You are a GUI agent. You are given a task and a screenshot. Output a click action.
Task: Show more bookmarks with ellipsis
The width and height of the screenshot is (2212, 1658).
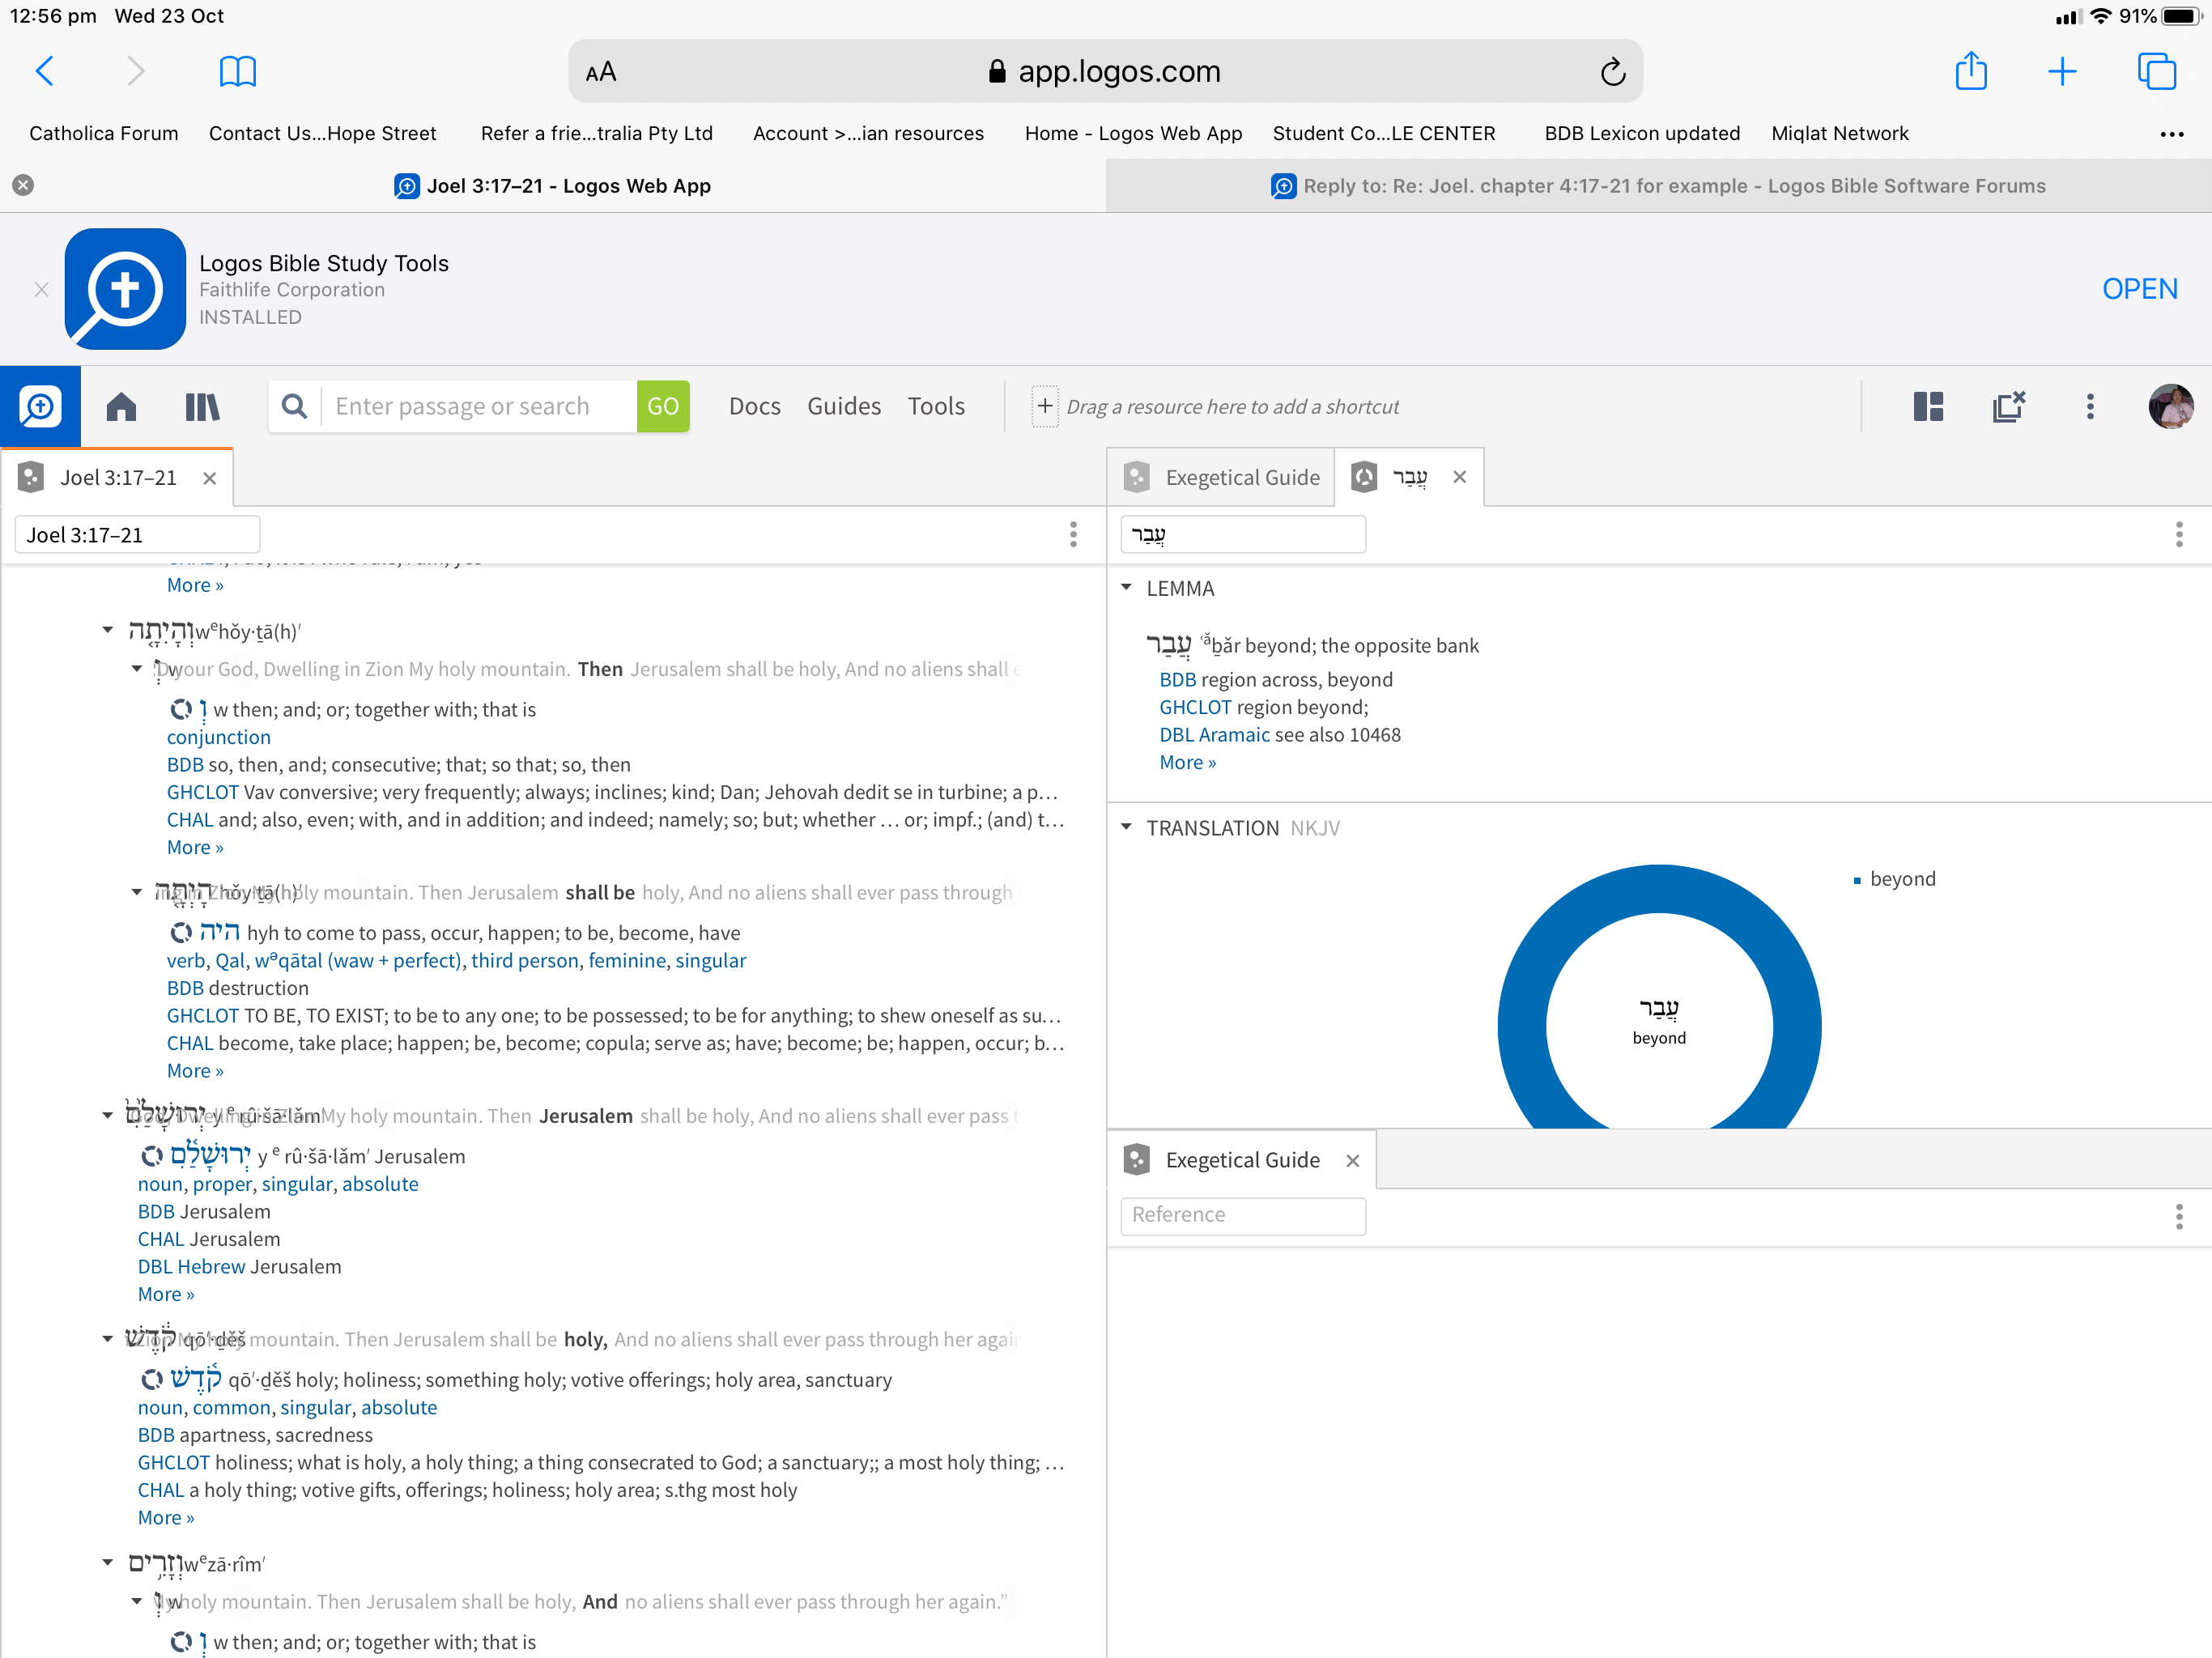pyautogui.click(x=2171, y=134)
